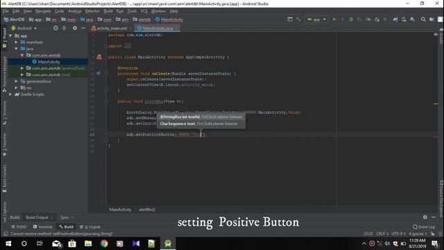
Task: Open Build panel settings gear
Action: (425, 217)
